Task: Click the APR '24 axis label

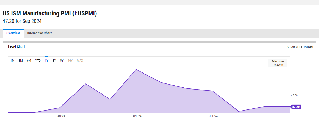Action: tap(137, 116)
